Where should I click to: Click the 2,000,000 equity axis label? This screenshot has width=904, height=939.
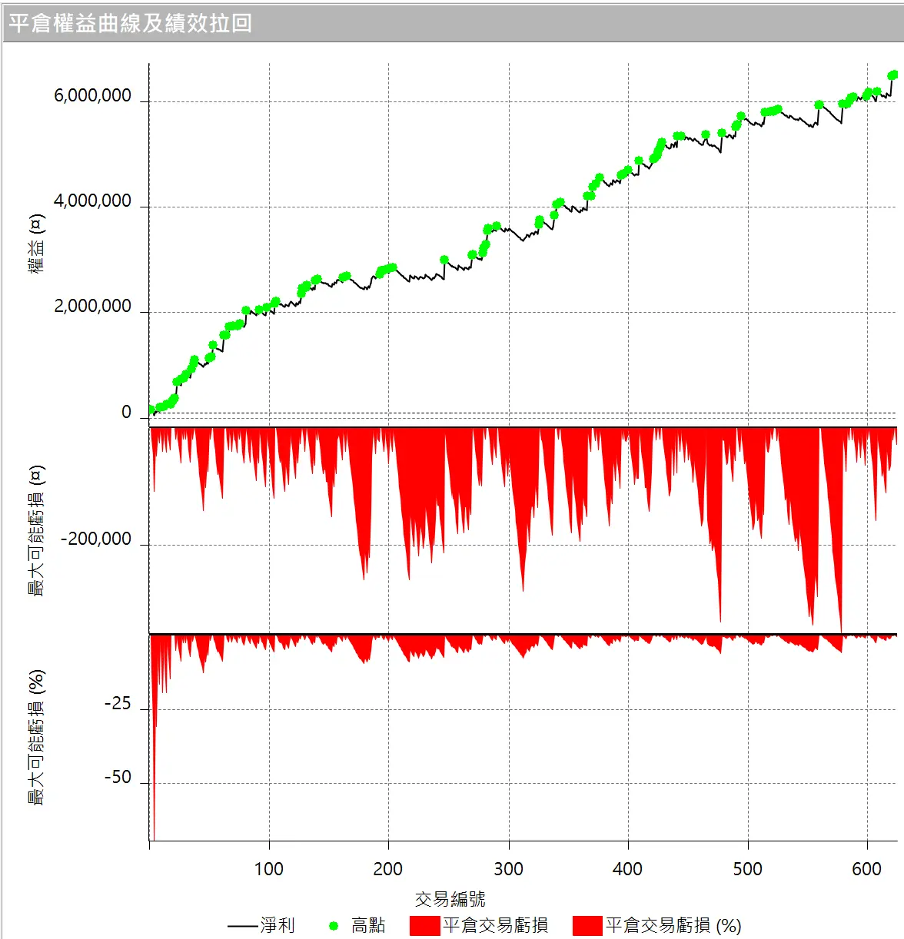[x=92, y=307]
